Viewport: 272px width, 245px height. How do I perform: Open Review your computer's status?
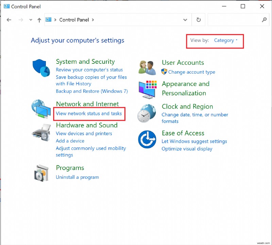(x=89, y=70)
